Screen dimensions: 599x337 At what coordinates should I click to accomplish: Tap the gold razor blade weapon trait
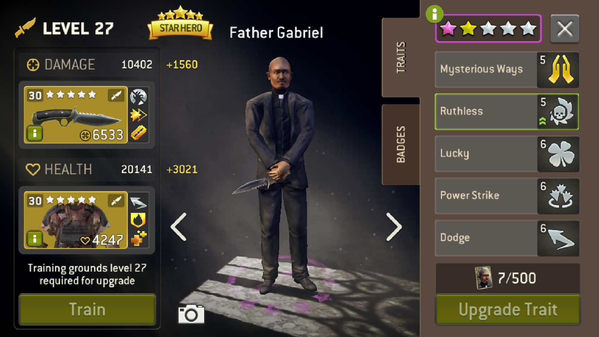(138, 133)
